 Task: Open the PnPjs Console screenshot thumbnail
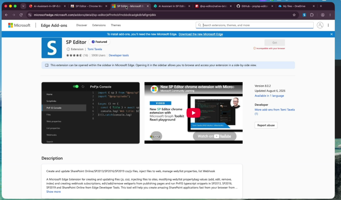(91, 113)
